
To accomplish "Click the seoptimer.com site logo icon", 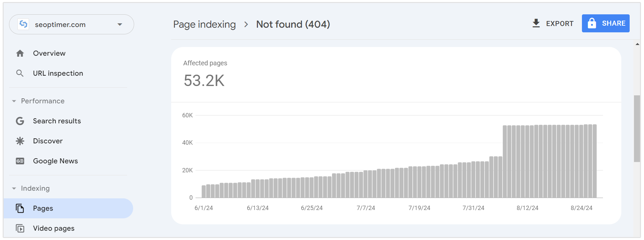I will pos(23,24).
